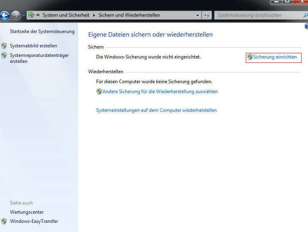Image resolution: width=308 pixels, height=232 pixels.
Task: Click the shield icon beside Windows-EasyTransfer
Action: click(x=4, y=221)
